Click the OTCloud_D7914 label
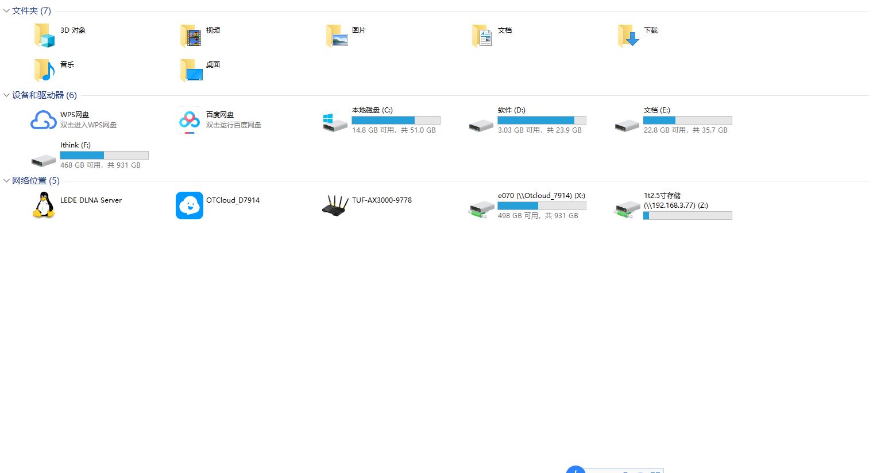 [233, 200]
